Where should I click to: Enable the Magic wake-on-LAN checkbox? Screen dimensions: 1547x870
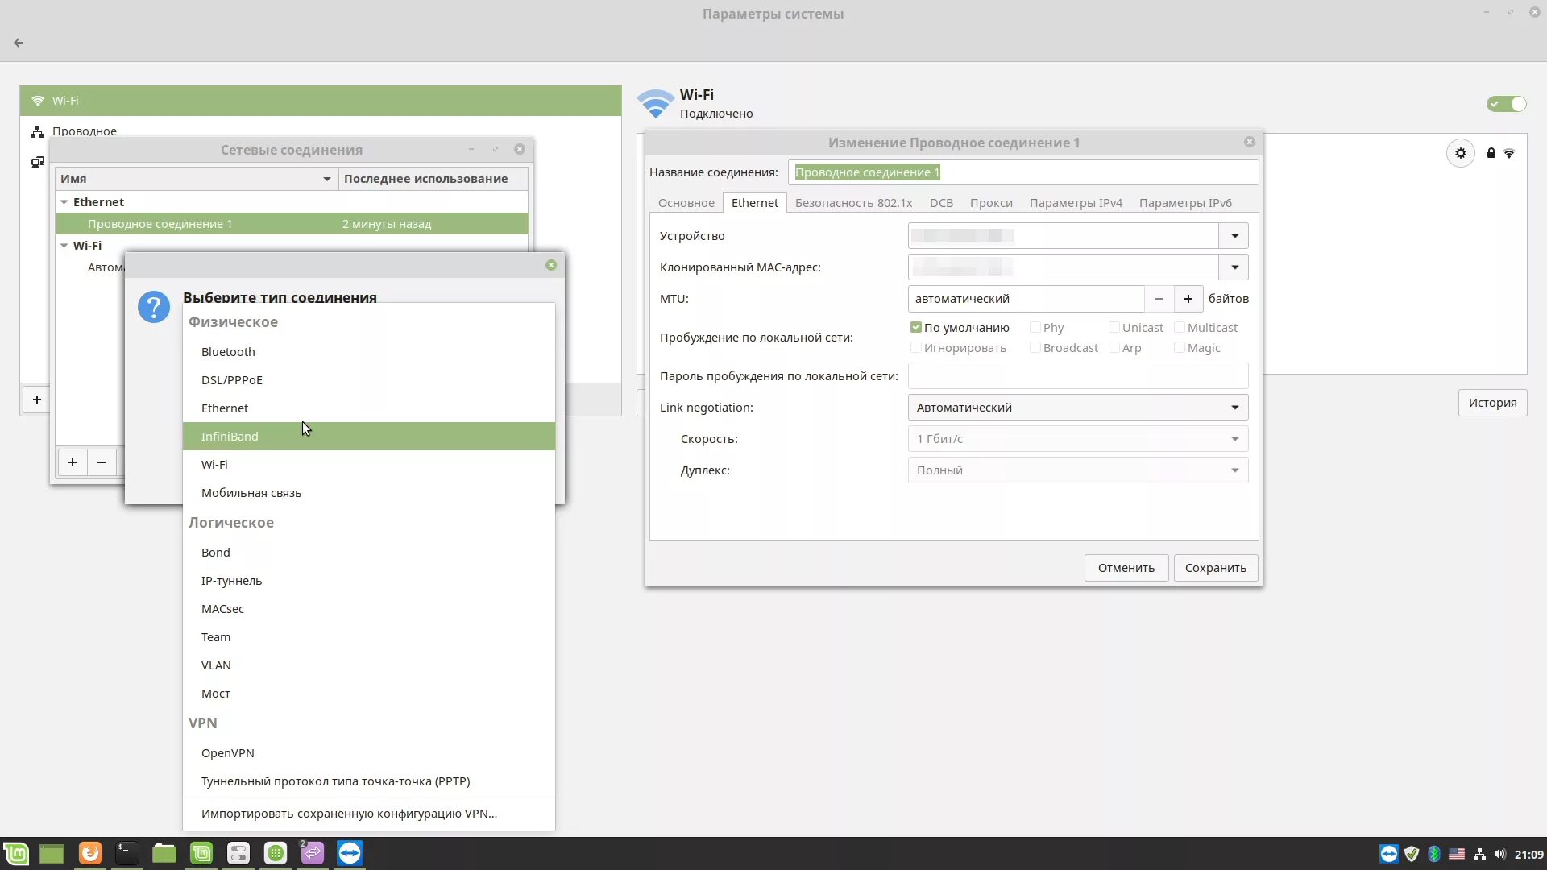pos(1180,348)
